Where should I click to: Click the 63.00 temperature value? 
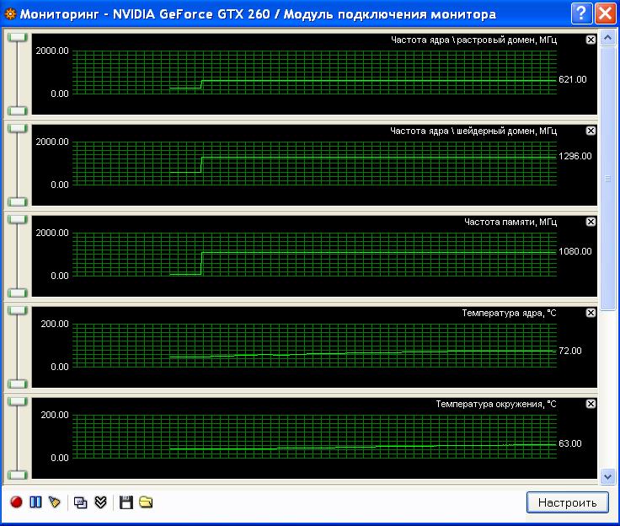(570, 443)
